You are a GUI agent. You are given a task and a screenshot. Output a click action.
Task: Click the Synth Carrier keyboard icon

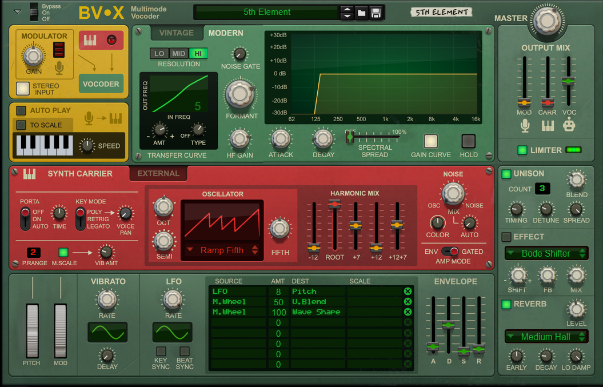point(29,174)
